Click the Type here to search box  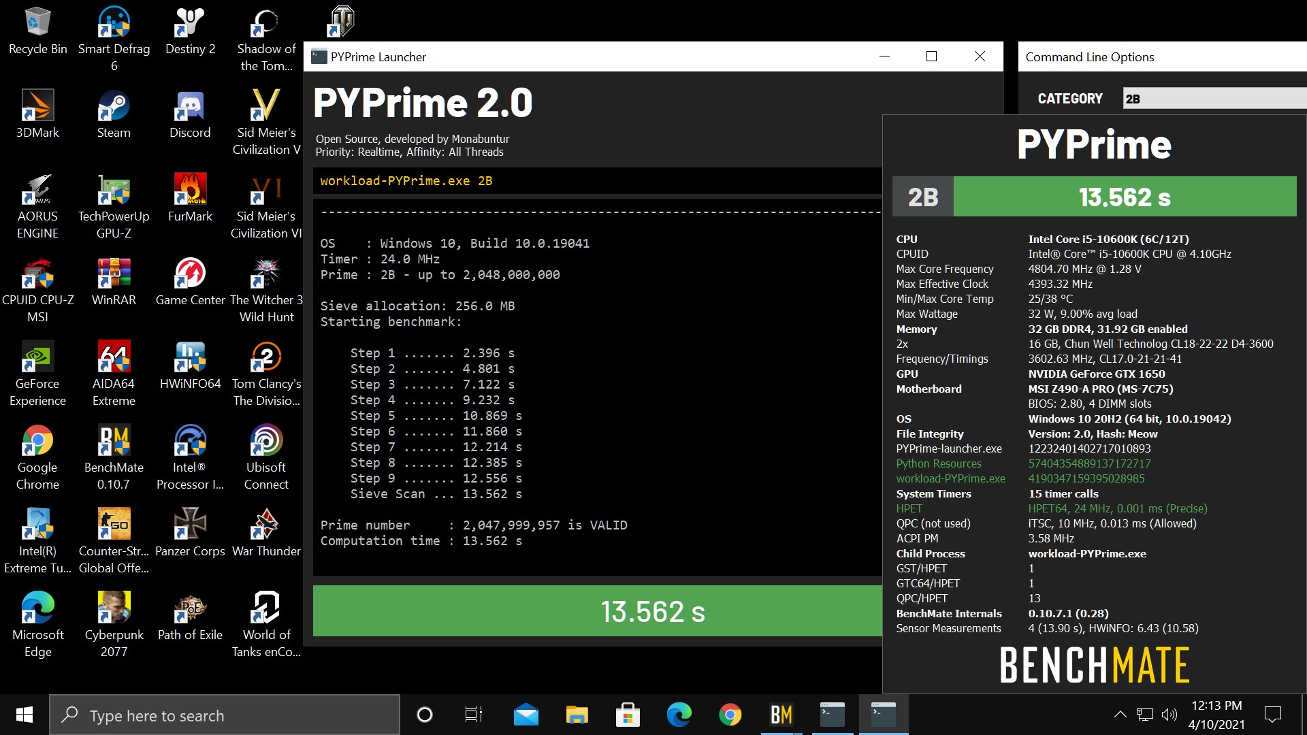coord(225,715)
